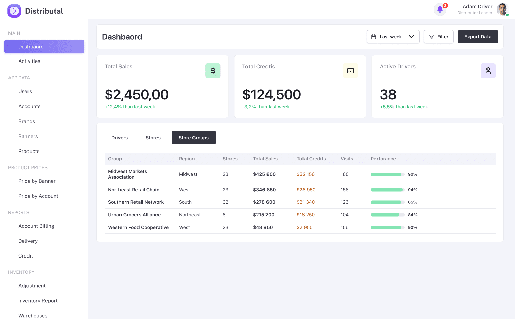Expand the Total Sales column sorting
This screenshot has height=319, width=515.
coord(265,159)
